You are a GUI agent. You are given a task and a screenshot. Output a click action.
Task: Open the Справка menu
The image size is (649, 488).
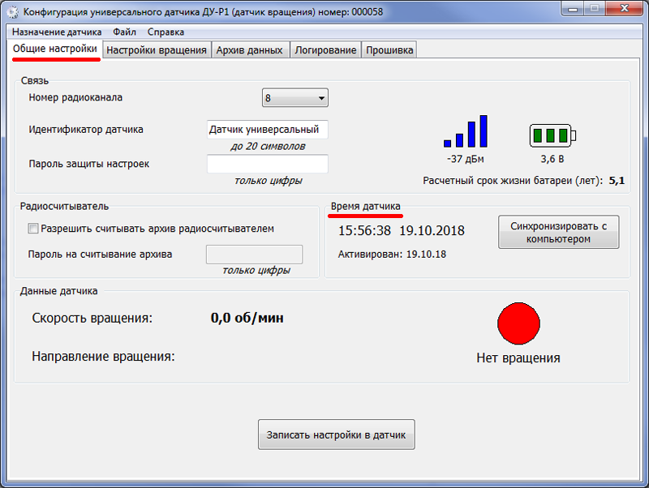tap(165, 32)
